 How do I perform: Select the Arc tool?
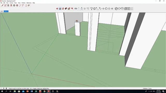point(20,5)
